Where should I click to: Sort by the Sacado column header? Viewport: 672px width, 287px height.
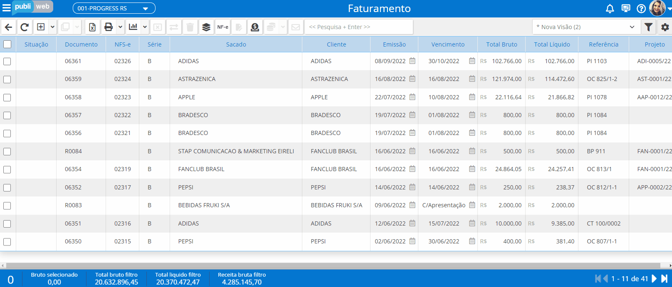tap(236, 44)
